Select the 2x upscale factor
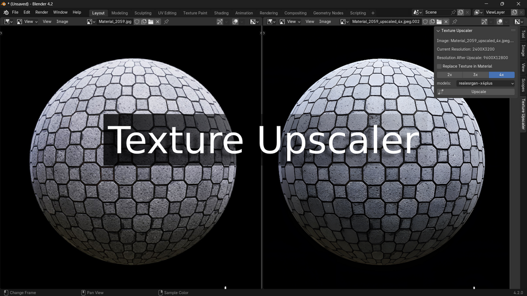This screenshot has height=296, width=527. click(450, 75)
